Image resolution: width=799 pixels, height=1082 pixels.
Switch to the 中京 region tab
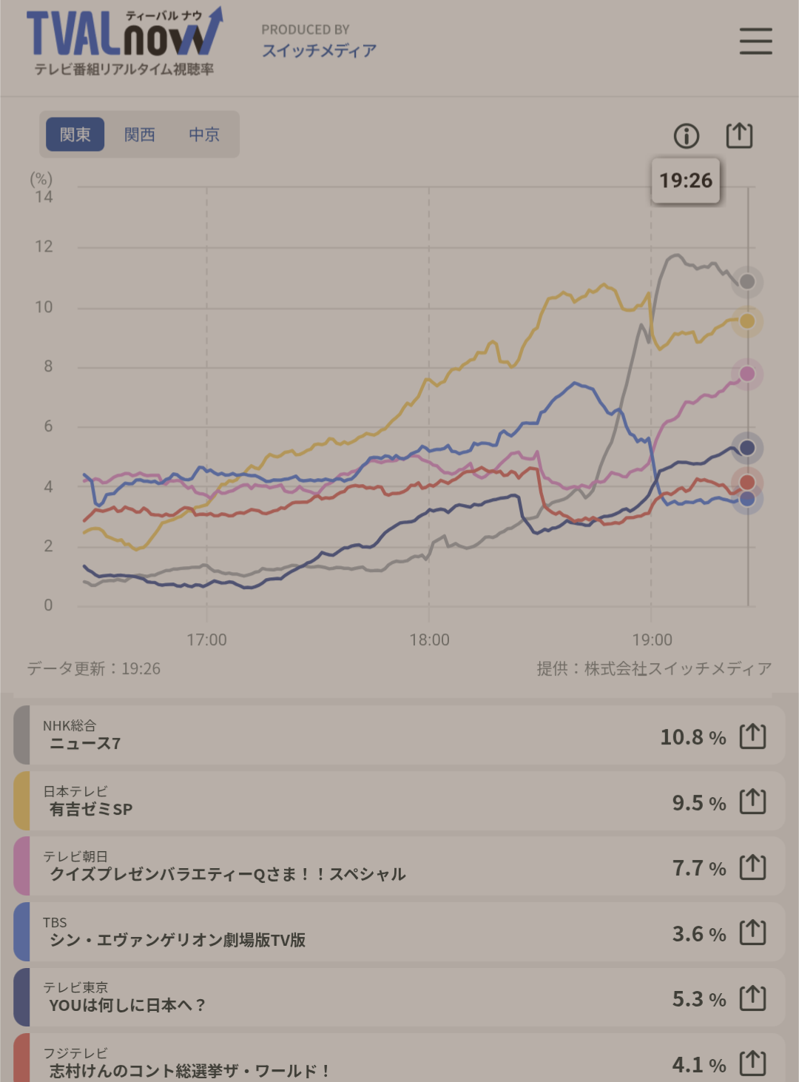coord(204,135)
